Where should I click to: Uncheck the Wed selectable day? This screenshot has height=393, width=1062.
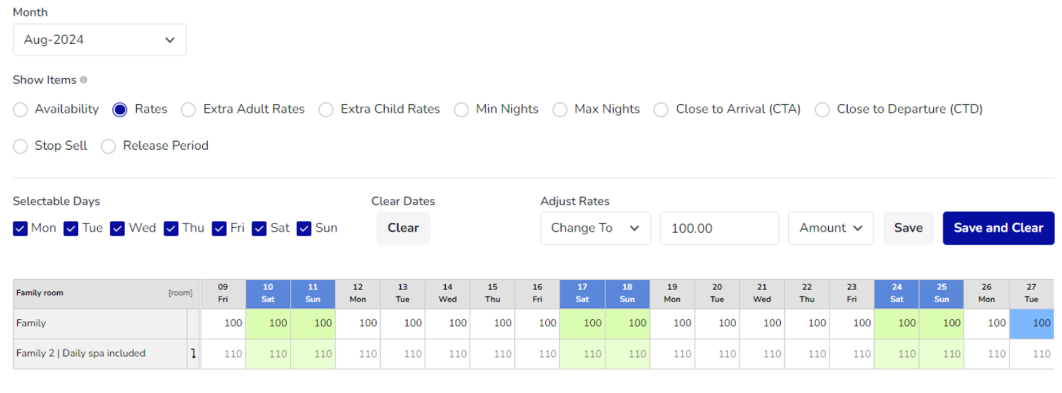pyautogui.click(x=118, y=228)
